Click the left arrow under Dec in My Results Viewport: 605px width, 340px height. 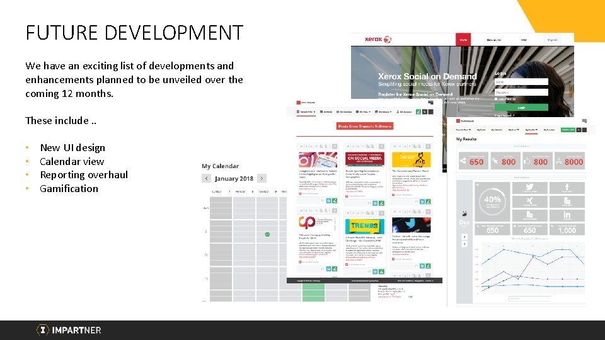tap(464, 244)
